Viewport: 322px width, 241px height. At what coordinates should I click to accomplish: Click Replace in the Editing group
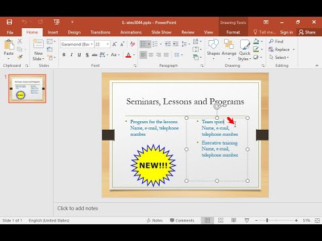tap(280, 50)
